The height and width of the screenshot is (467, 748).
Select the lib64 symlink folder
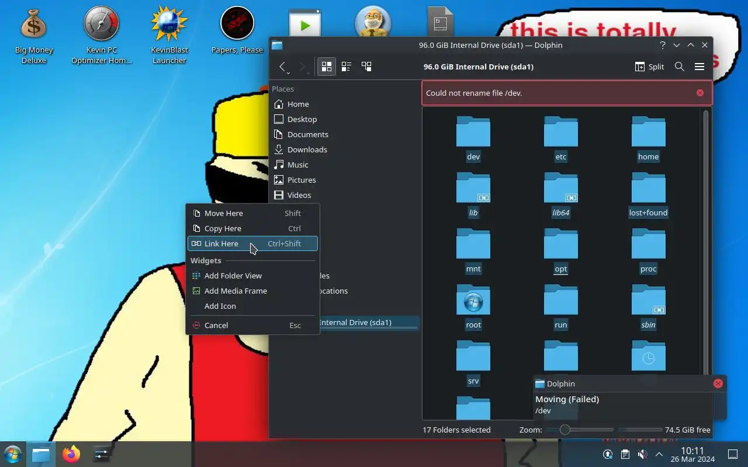(x=561, y=195)
